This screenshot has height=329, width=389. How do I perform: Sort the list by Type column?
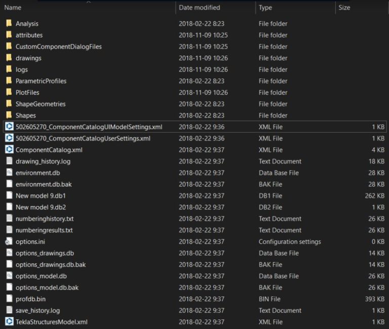pos(265,8)
